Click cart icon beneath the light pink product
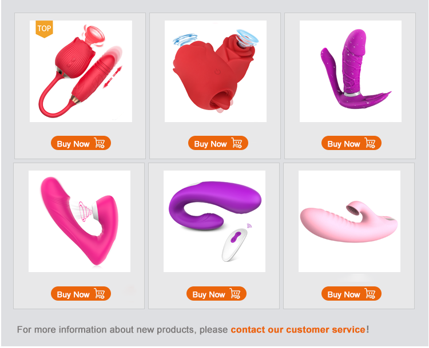The width and height of the screenshot is (429, 348). click(370, 294)
